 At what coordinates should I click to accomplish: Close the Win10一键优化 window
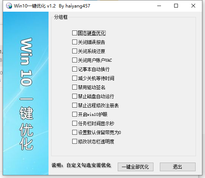(193, 6)
